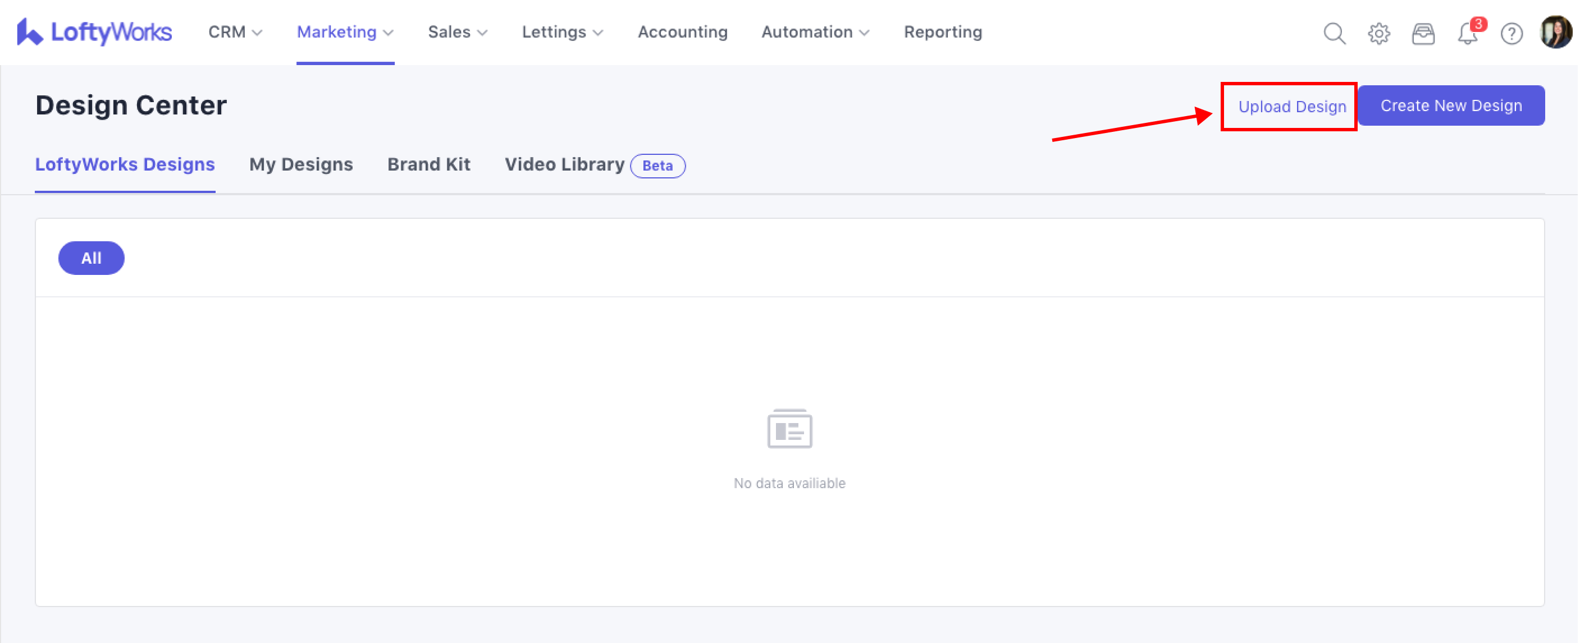The image size is (1580, 643).
Task: Open the user profile avatar
Action: (x=1555, y=32)
